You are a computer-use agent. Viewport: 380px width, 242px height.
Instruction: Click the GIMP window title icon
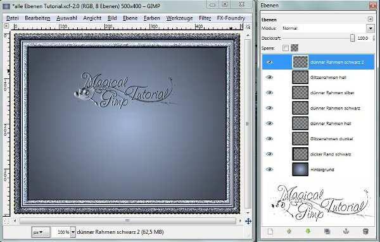click(6, 6)
